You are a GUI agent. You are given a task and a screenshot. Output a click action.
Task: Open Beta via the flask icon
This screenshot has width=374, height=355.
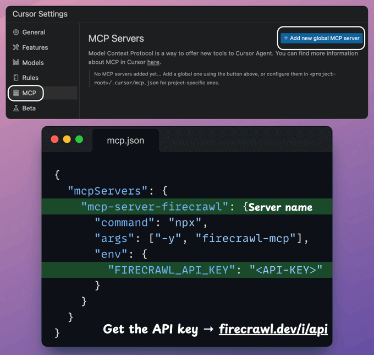pyautogui.click(x=16, y=109)
